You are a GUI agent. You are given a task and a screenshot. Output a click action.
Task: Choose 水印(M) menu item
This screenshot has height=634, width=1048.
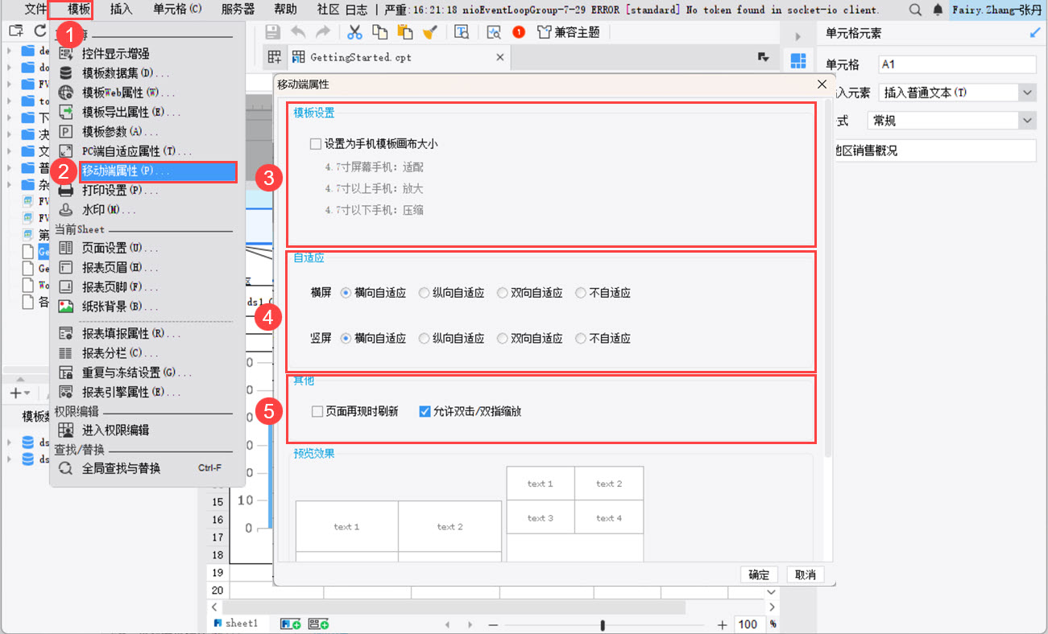click(147, 210)
